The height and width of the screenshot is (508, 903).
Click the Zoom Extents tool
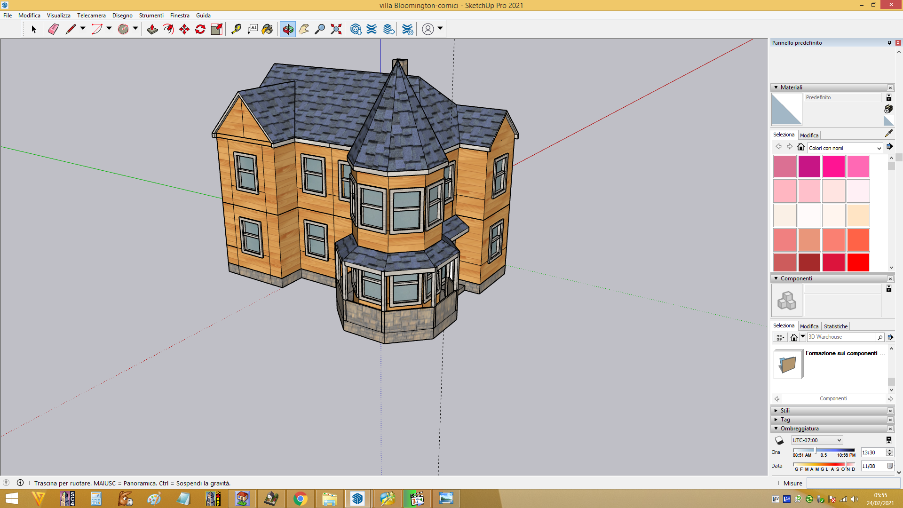pos(336,29)
